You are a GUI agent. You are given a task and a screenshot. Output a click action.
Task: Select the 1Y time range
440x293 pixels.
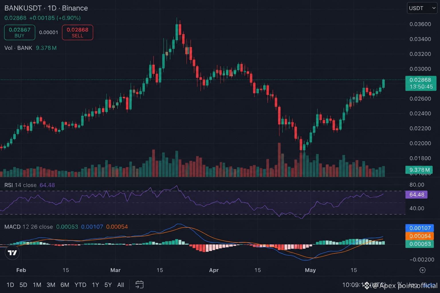click(95, 285)
